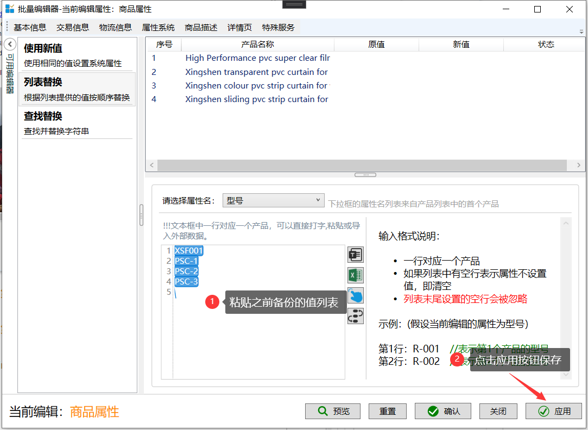
Task: Click the import from text file icon
Action: point(355,255)
